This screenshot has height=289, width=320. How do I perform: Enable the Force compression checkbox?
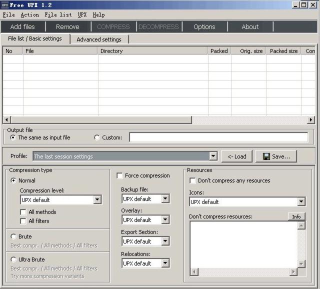[x=120, y=175]
